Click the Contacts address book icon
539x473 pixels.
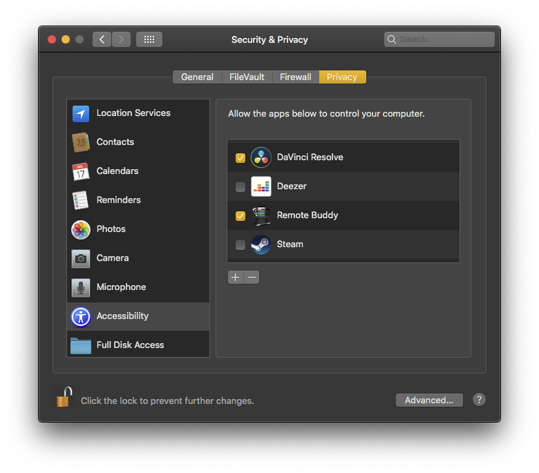[81, 142]
